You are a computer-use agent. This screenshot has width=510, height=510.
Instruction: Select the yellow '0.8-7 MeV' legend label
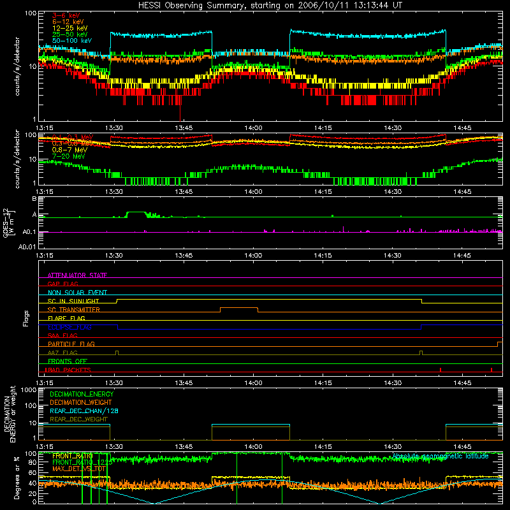coord(69,150)
